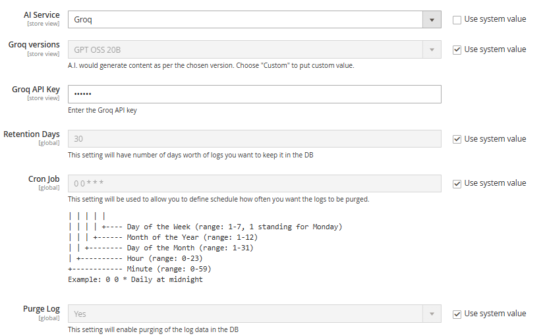Uncheck Use system value for Retention Days

pyautogui.click(x=457, y=139)
